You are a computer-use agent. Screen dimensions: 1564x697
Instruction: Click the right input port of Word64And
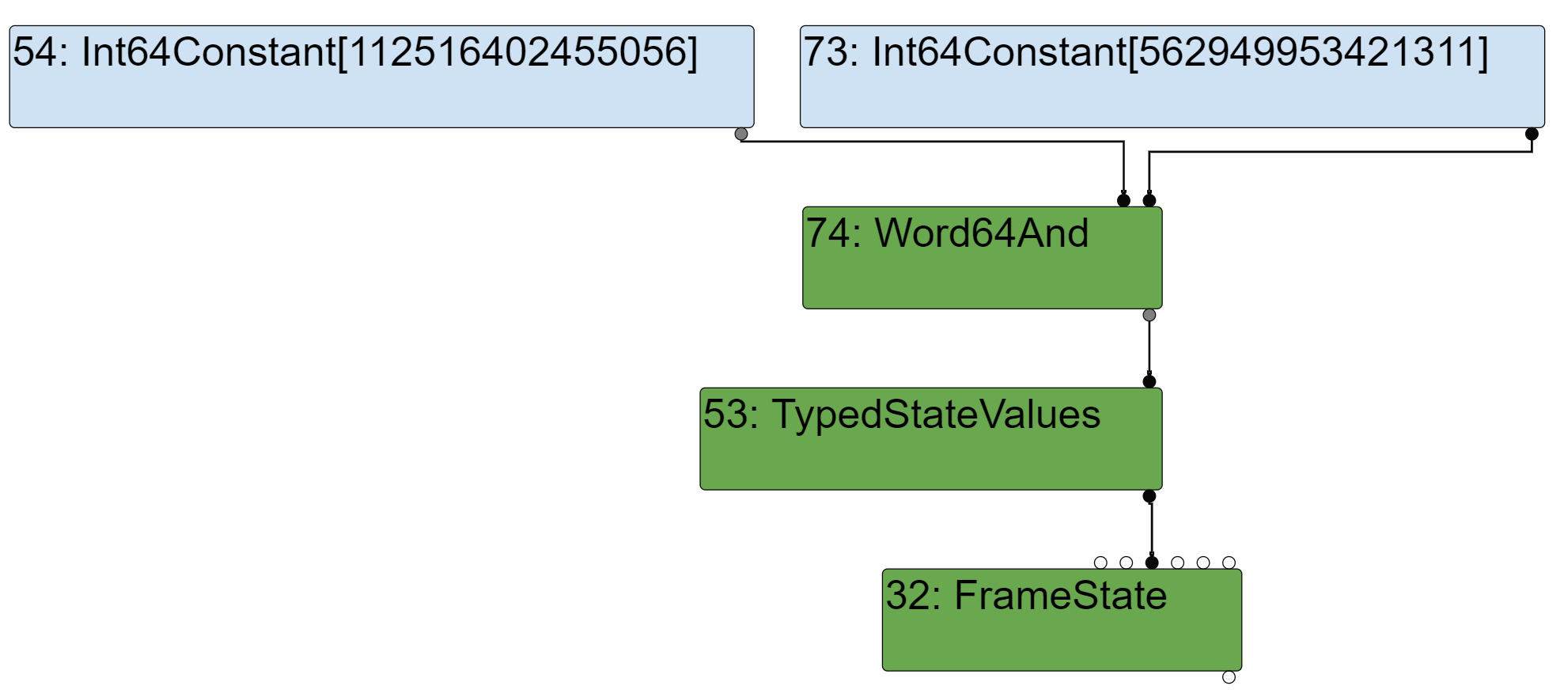click(x=1149, y=200)
